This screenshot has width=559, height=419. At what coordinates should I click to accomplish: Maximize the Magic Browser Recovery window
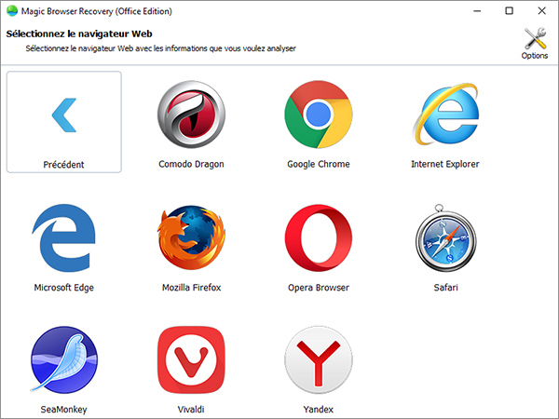pyautogui.click(x=510, y=11)
